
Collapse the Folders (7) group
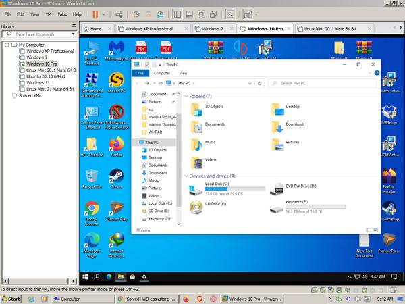tap(186, 97)
